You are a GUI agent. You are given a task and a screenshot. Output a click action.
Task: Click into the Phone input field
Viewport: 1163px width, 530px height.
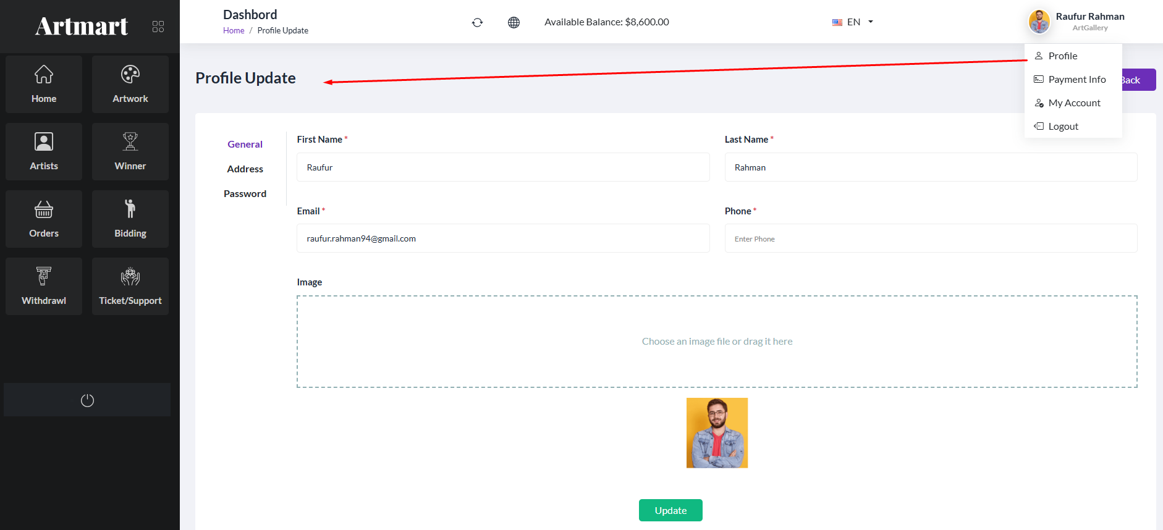pyautogui.click(x=930, y=238)
